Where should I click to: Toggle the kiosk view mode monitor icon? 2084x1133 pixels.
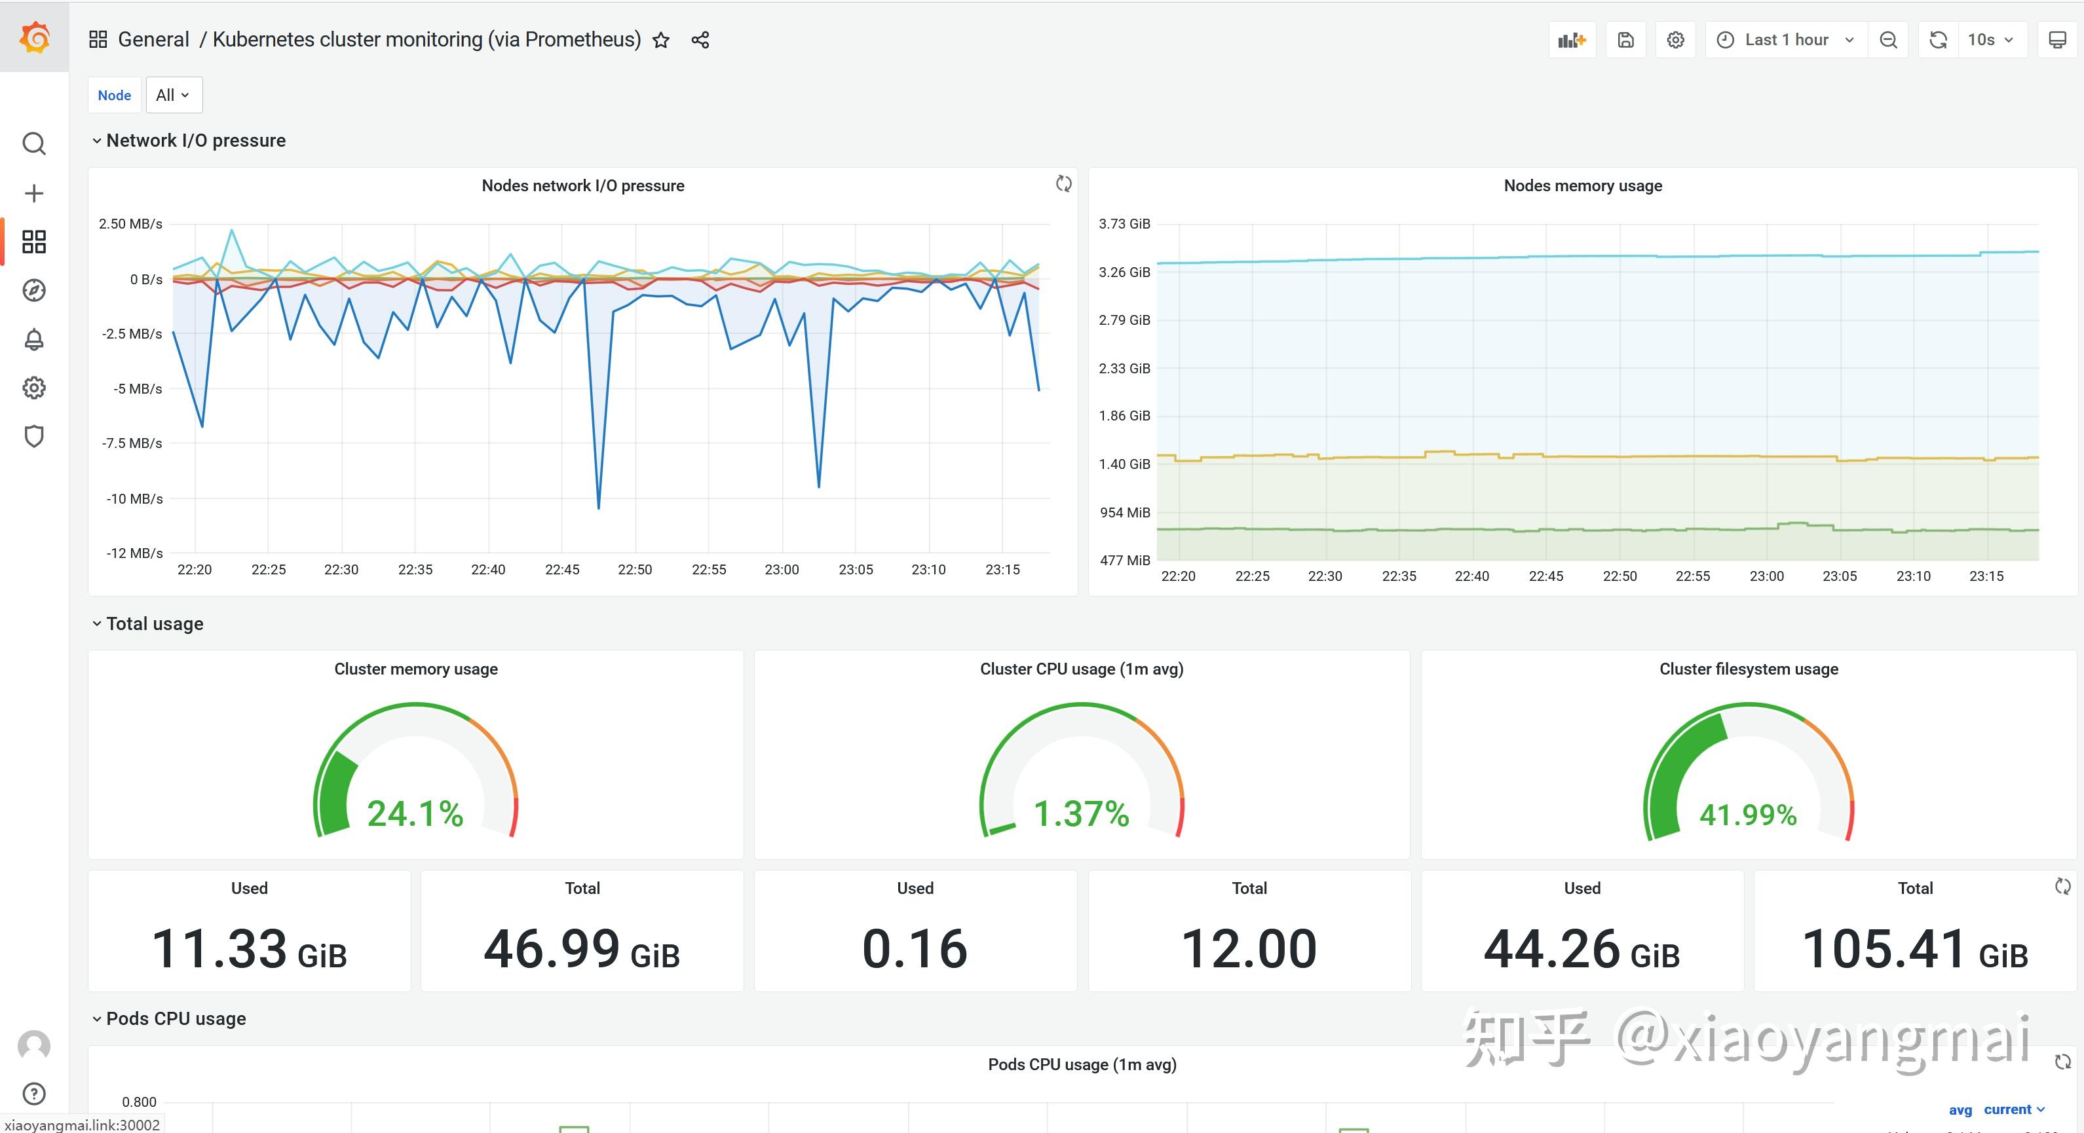tap(2056, 40)
